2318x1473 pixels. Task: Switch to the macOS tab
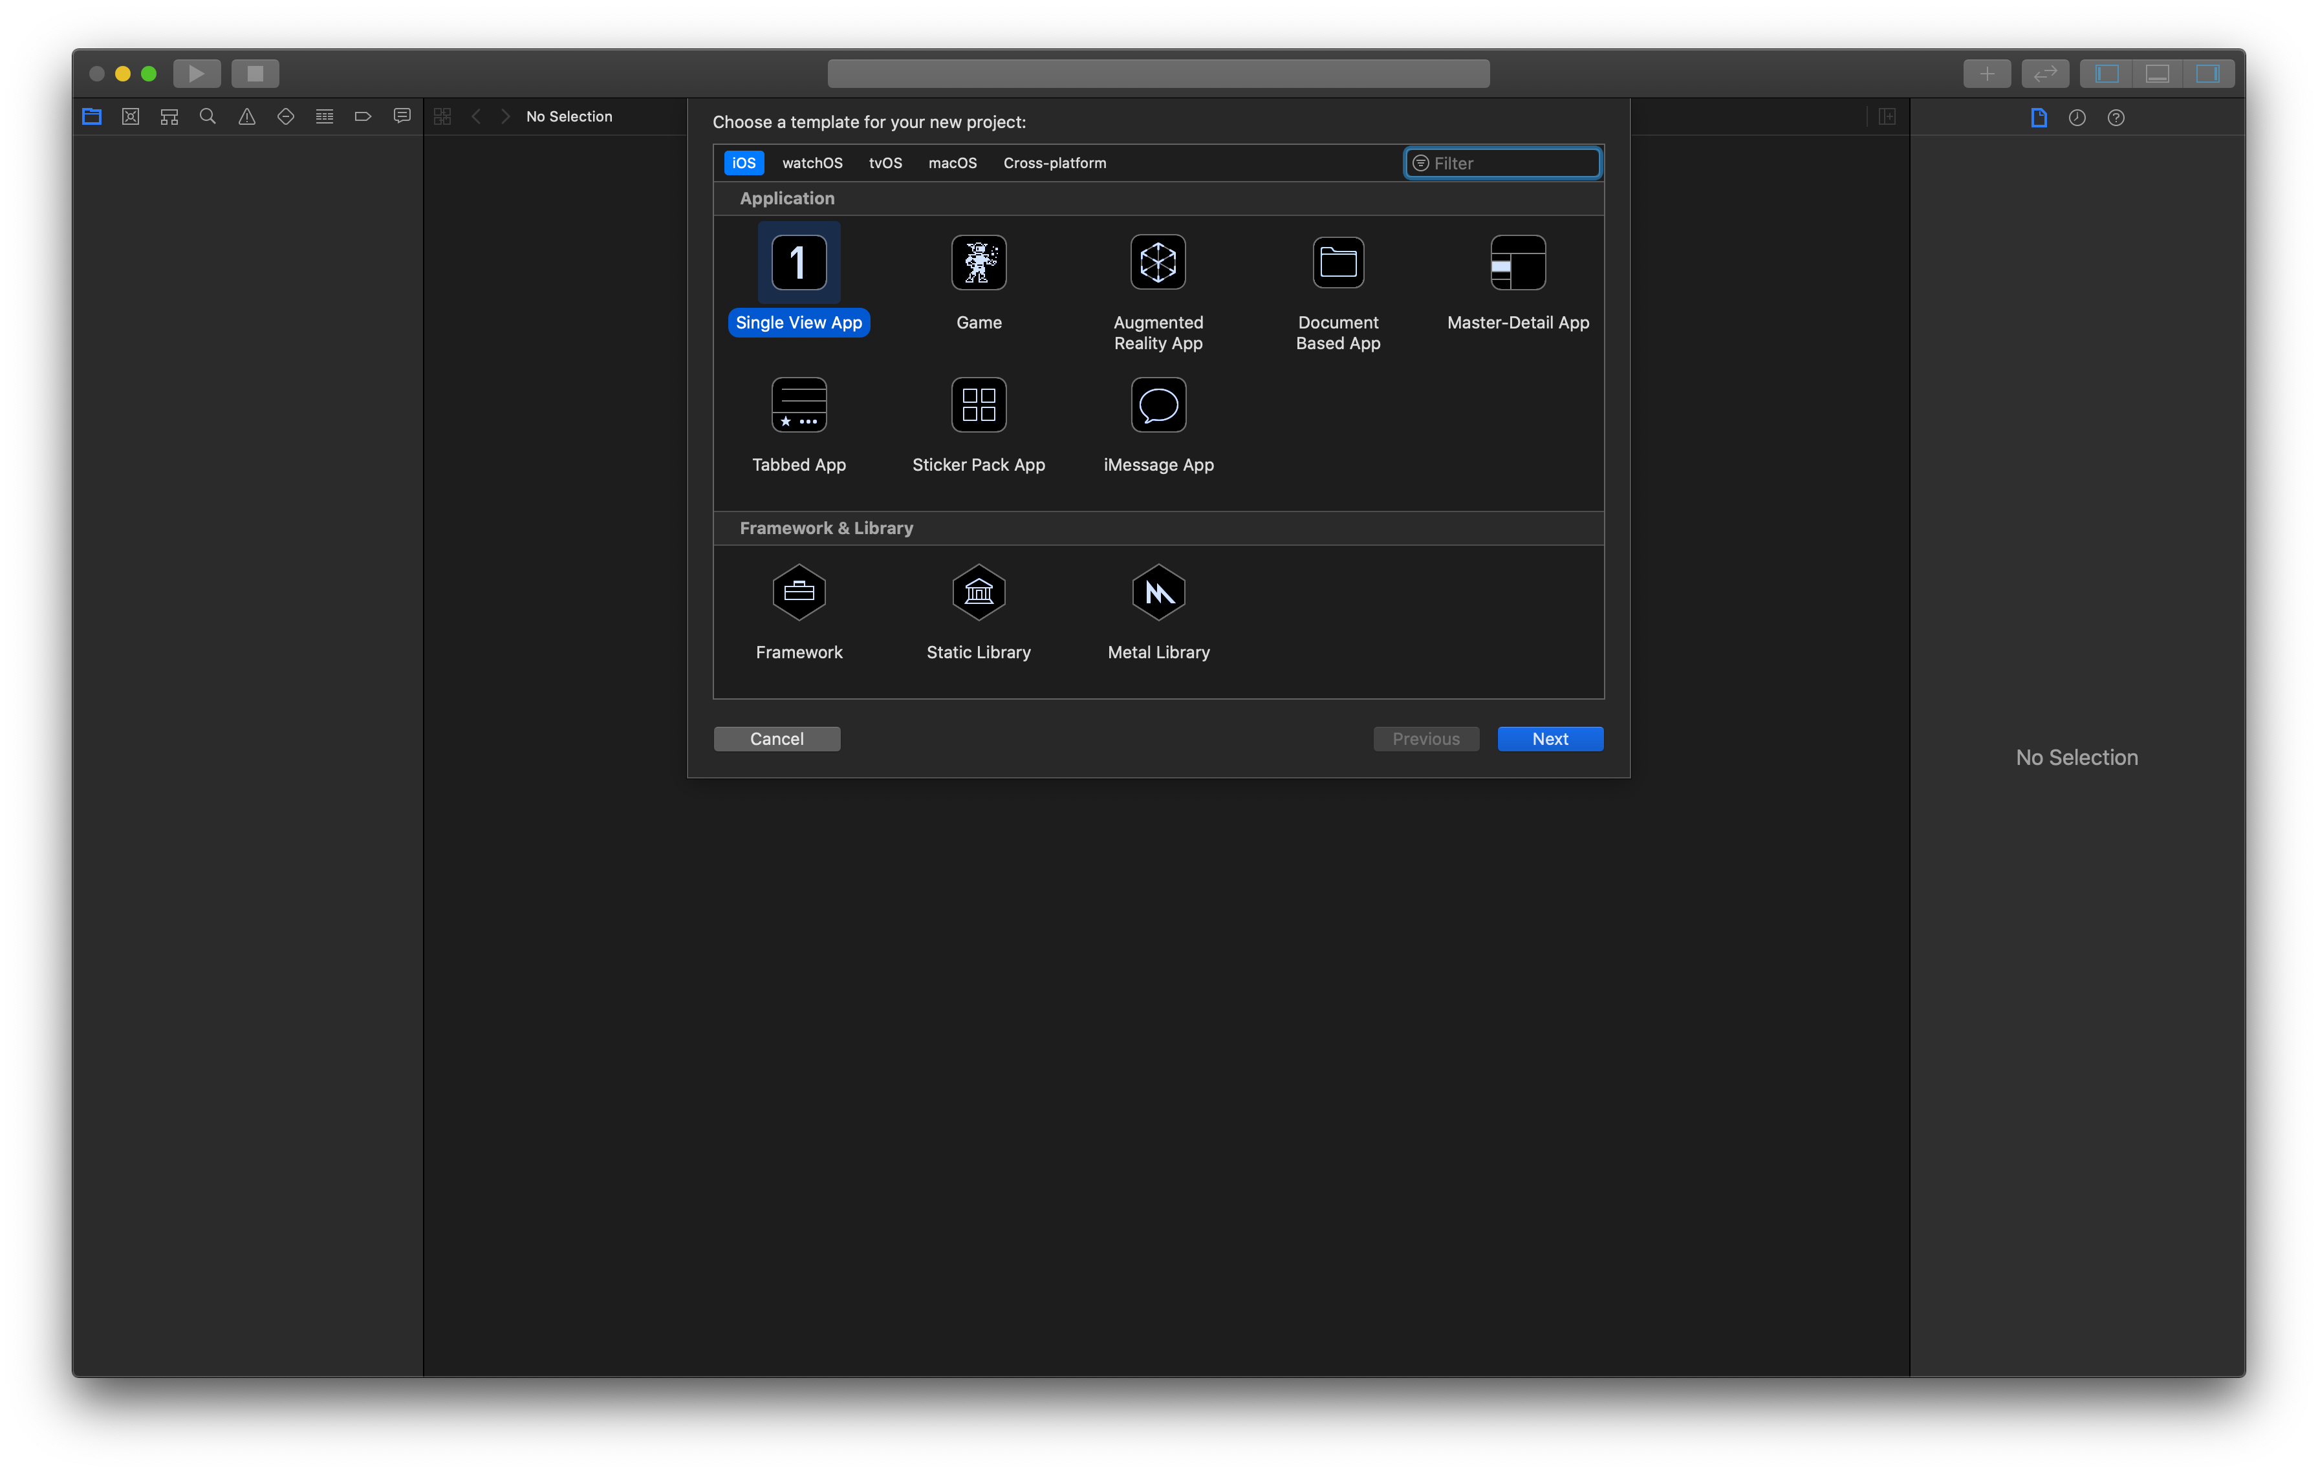click(952, 162)
